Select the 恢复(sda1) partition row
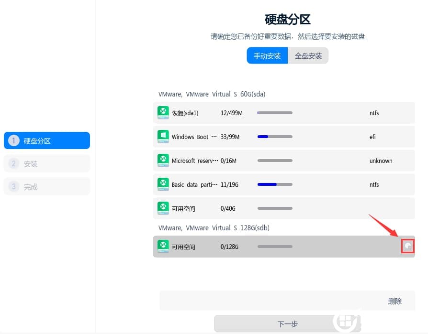Viewport: 428px width, 334px height. (287, 113)
